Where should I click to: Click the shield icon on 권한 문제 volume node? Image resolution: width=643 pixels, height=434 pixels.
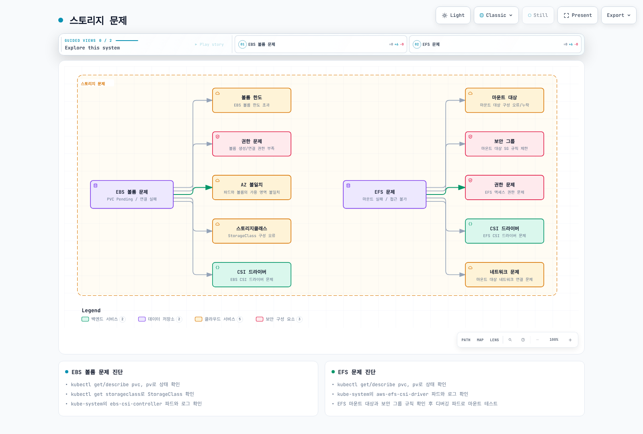[217, 137]
